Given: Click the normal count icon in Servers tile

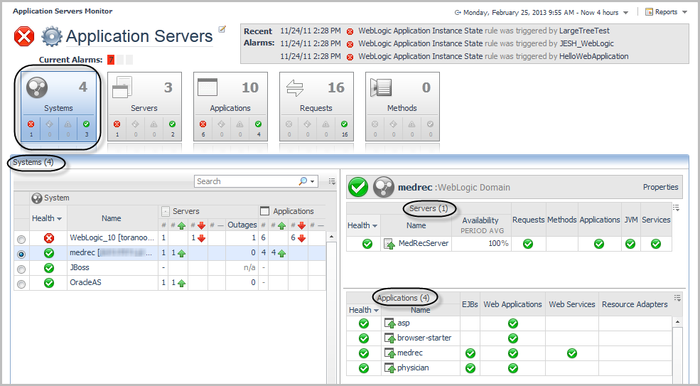Looking at the screenshot, I should coord(172,124).
